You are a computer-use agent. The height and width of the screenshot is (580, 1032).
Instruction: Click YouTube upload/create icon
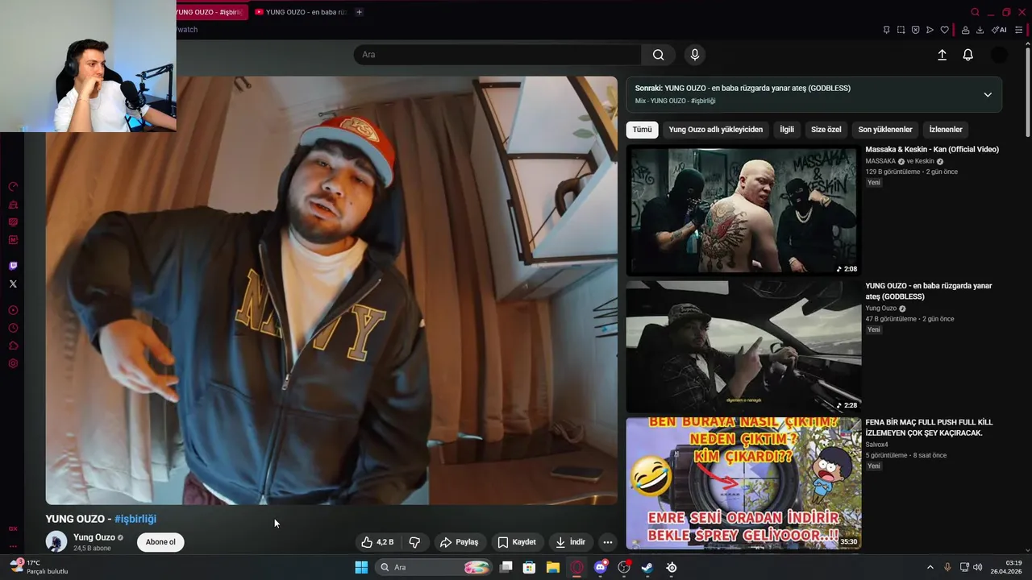pos(942,55)
